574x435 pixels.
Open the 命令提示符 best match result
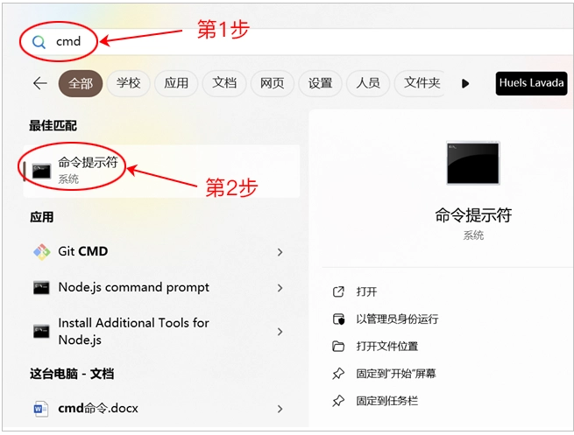pos(88,171)
